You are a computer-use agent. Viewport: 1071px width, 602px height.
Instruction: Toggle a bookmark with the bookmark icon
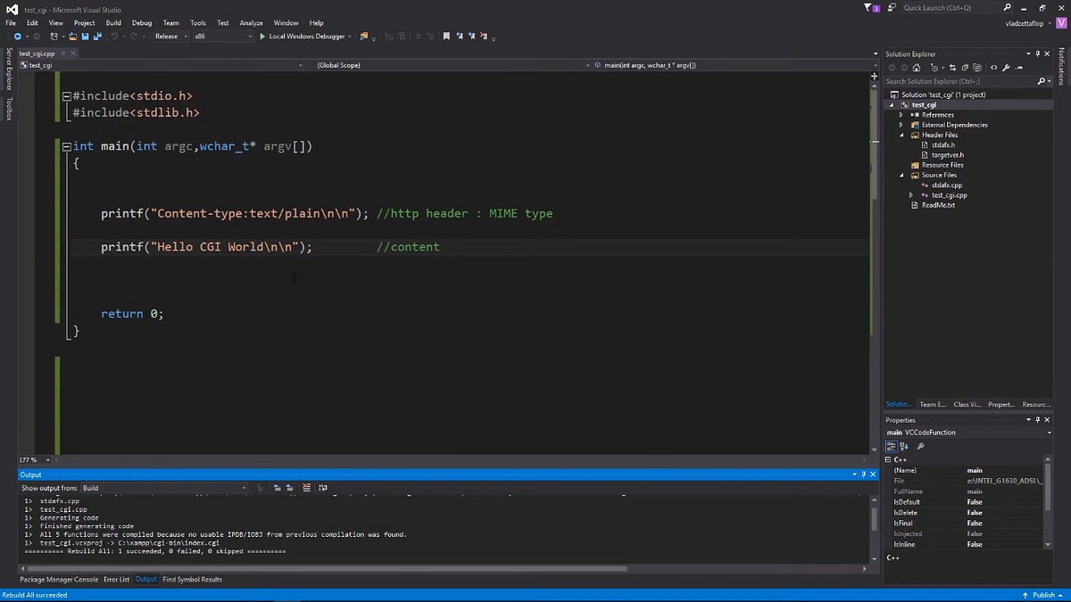(446, 37)
